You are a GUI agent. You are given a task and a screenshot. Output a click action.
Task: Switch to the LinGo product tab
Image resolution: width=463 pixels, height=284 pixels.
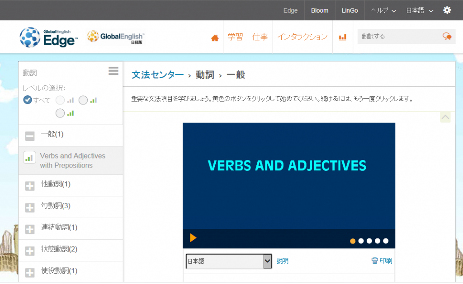pyautogui.click(x=350, y=10)
